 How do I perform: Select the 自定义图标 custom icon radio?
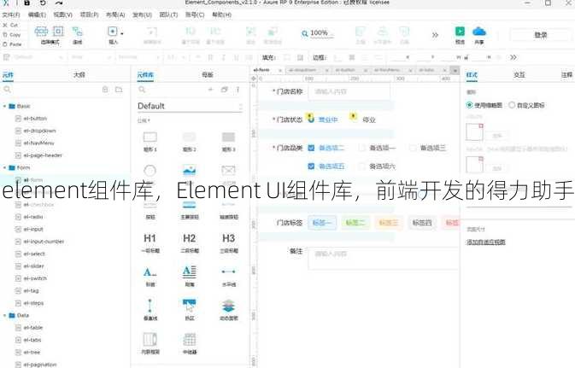coord(512,105)
